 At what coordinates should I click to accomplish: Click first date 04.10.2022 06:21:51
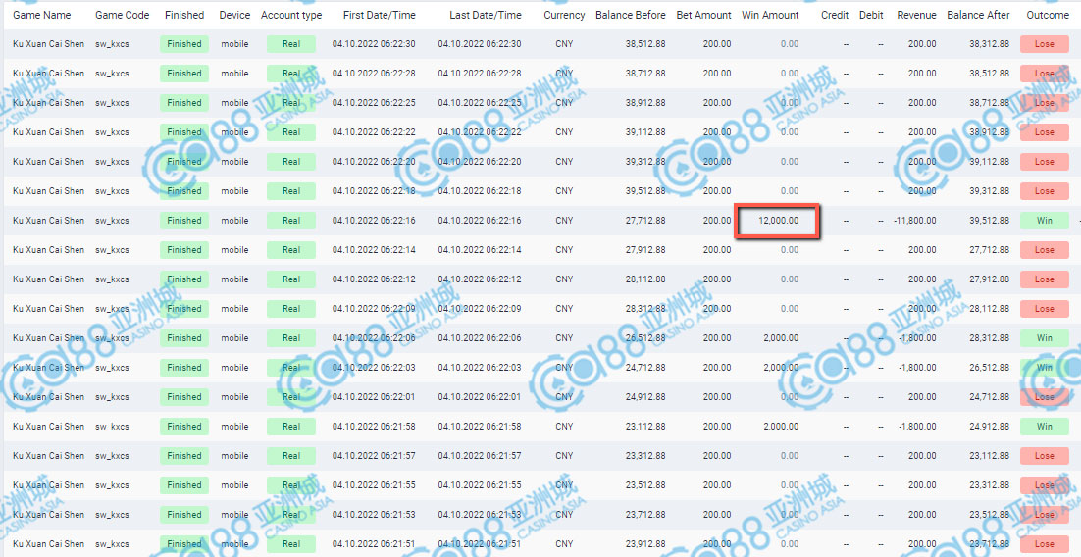[x=374, y=544]
